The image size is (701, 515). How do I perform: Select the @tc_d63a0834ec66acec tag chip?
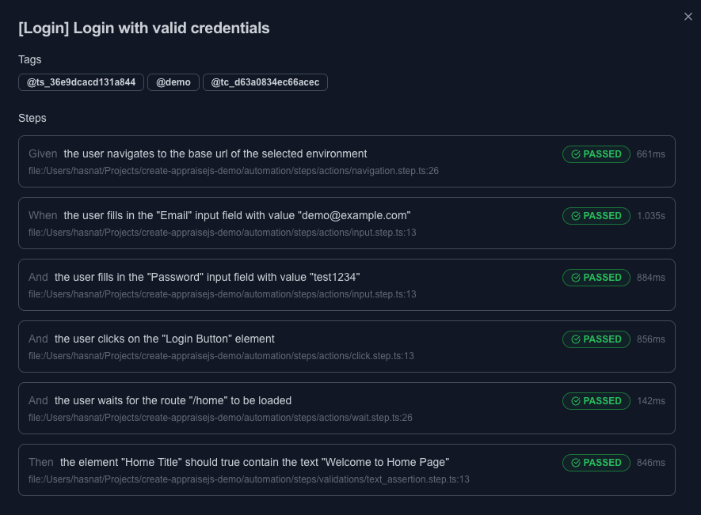[265, 81]
